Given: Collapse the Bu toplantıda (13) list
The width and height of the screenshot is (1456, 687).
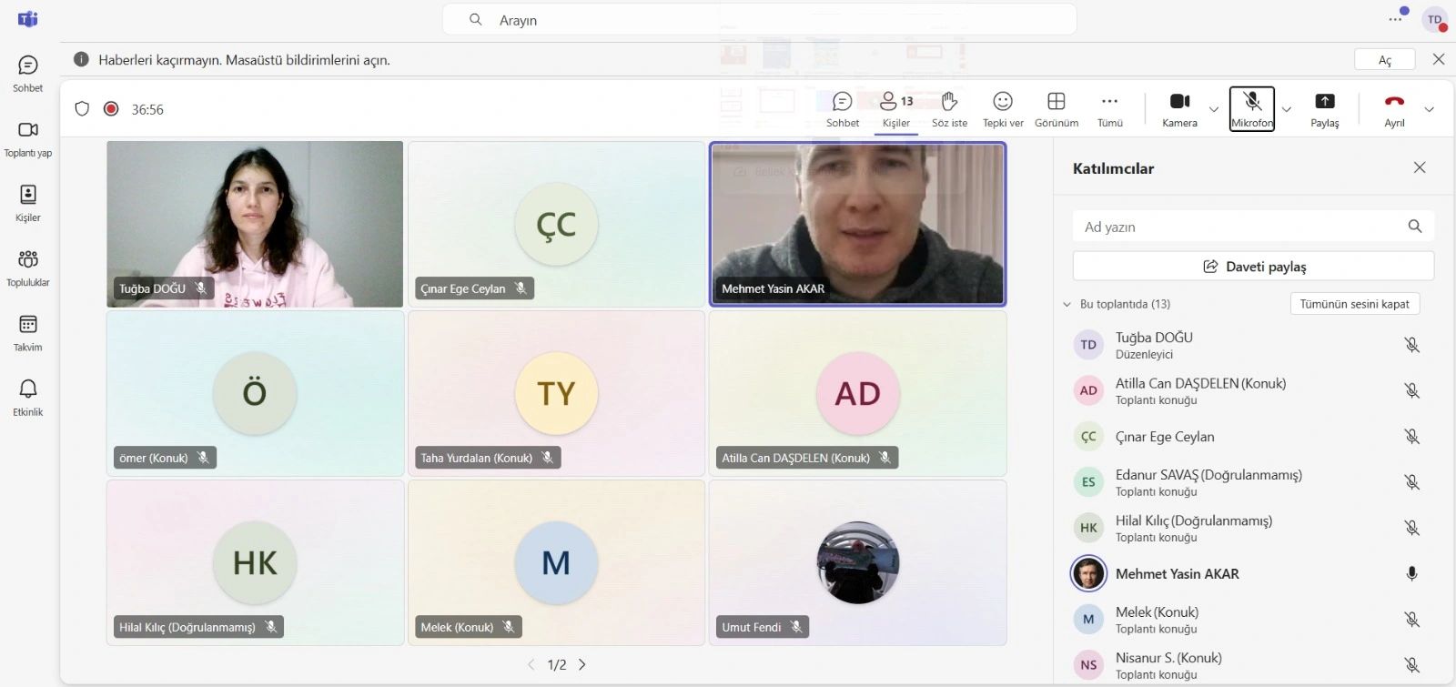Looking at the screenshot, I should click(x=1067, y=305).
